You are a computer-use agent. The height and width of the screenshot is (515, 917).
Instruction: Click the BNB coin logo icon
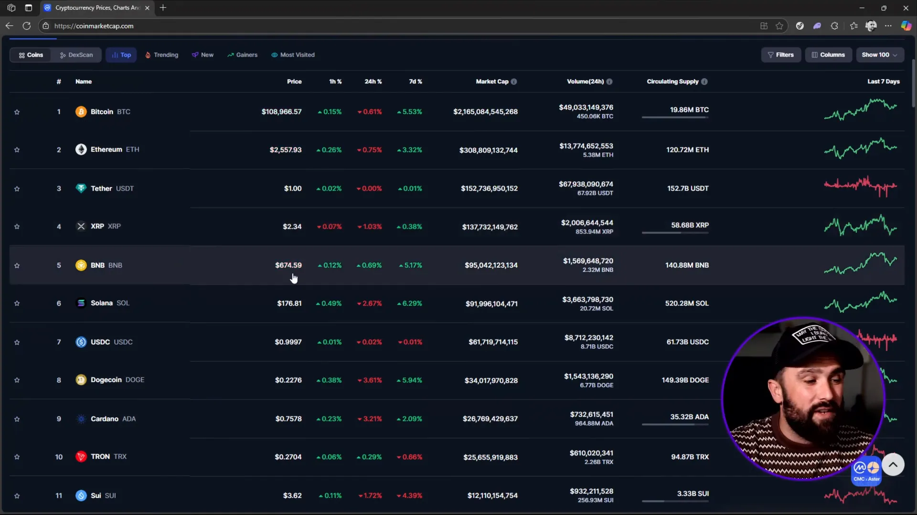coord(81,265)
